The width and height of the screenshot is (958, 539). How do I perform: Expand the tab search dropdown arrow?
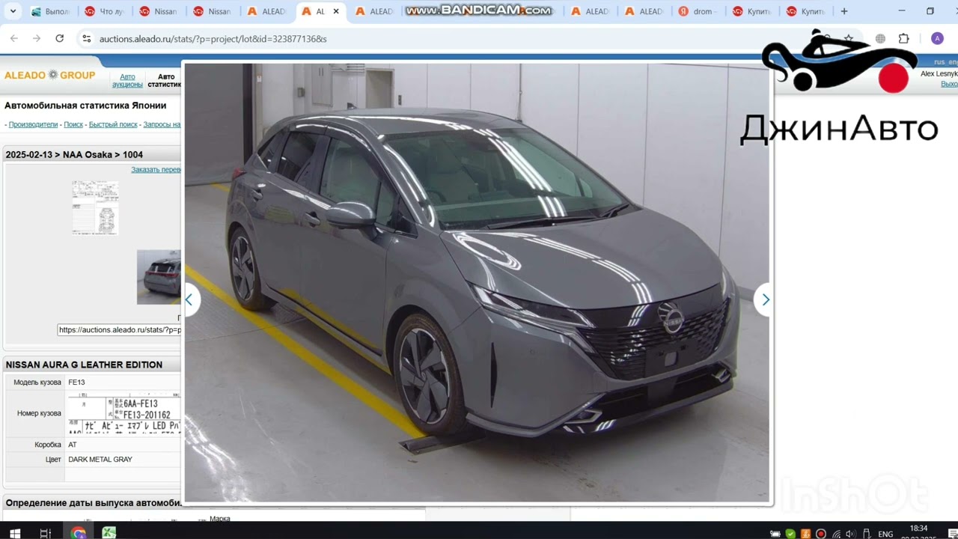point(13,11)
